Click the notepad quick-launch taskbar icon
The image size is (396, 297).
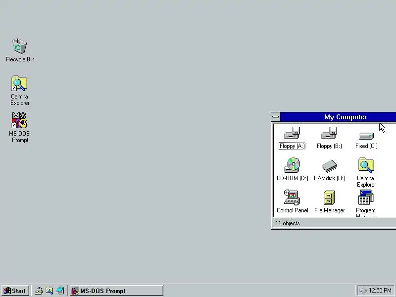coord(60,291)
